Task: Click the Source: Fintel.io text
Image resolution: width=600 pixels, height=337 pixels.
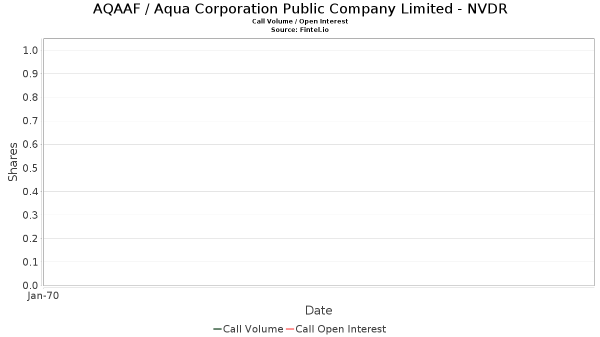Action: [x=300, y=30]
